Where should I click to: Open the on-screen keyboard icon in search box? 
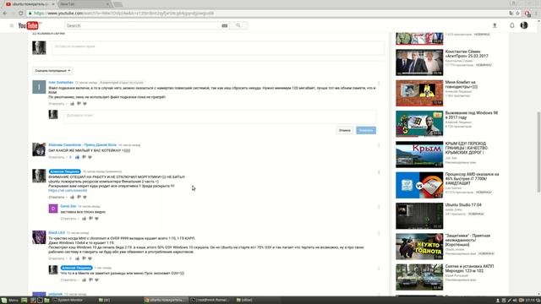point(225,25)
